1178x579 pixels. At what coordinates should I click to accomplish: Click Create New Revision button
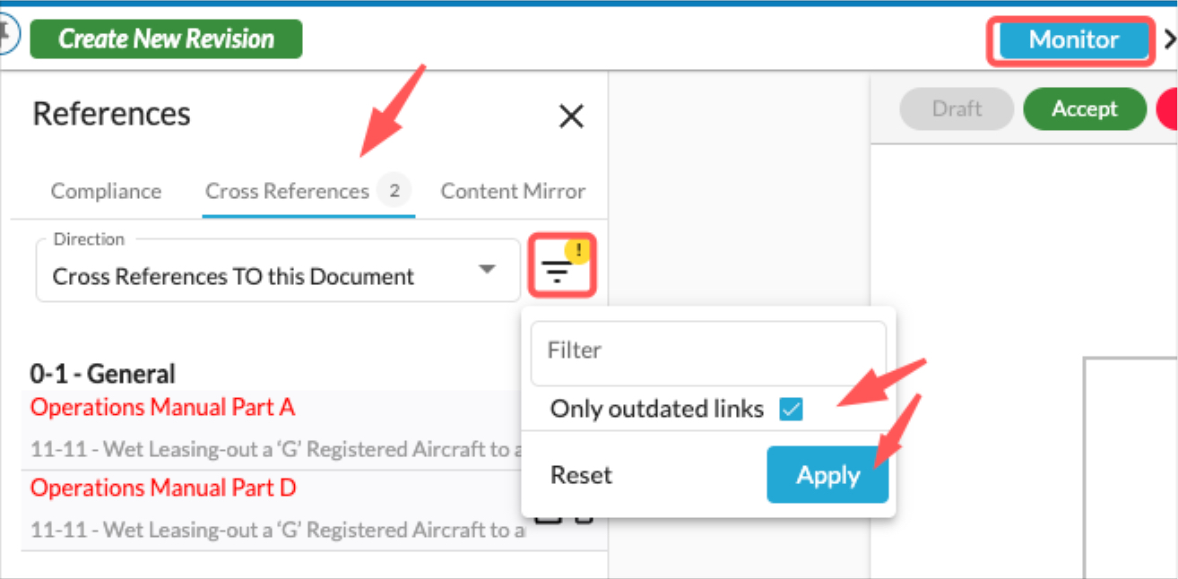[x=166, y=39]
